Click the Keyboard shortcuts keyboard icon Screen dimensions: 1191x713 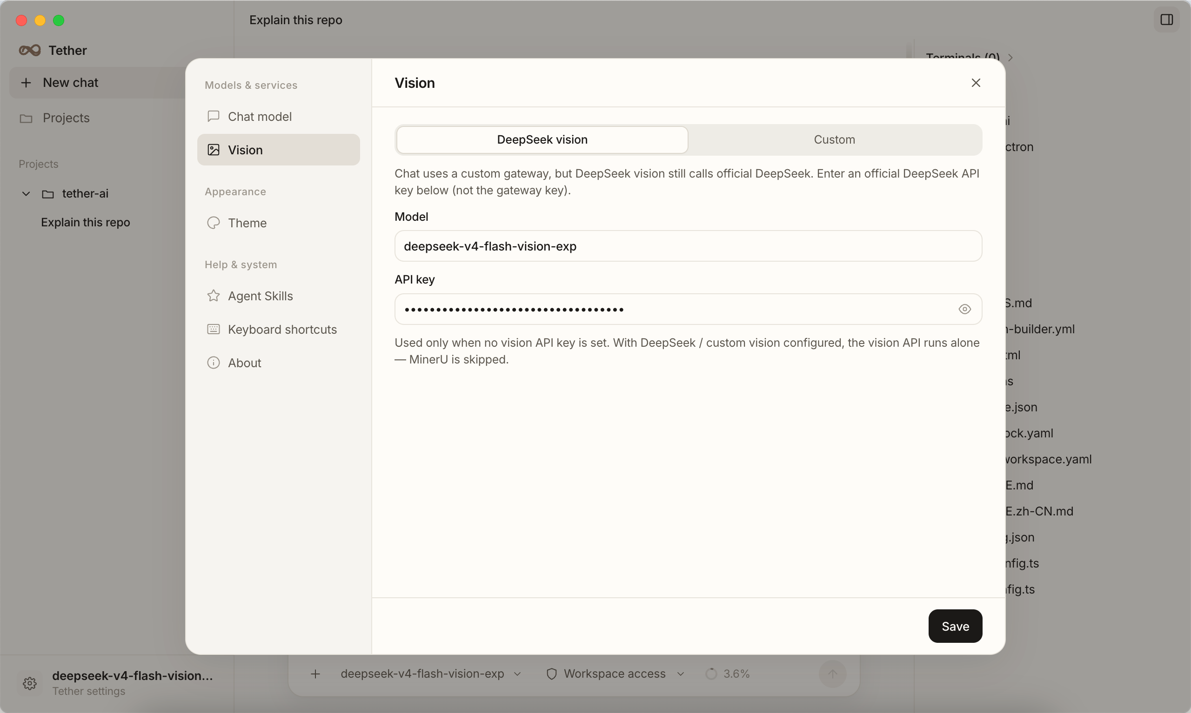214,330
